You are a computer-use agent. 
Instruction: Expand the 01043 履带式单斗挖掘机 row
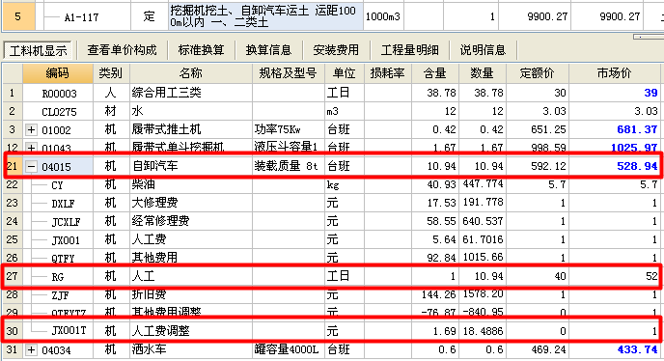[31, 148]
